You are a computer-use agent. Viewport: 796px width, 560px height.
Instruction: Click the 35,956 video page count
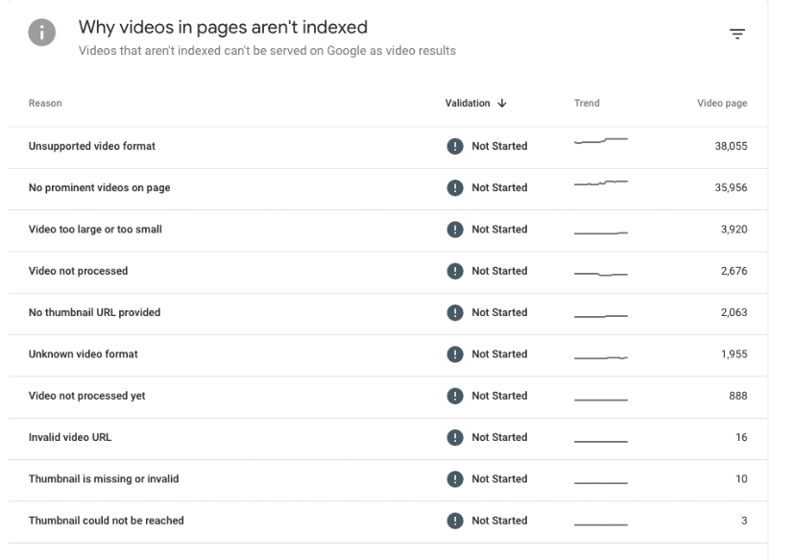pyautogui.click(x=731, y=188)
